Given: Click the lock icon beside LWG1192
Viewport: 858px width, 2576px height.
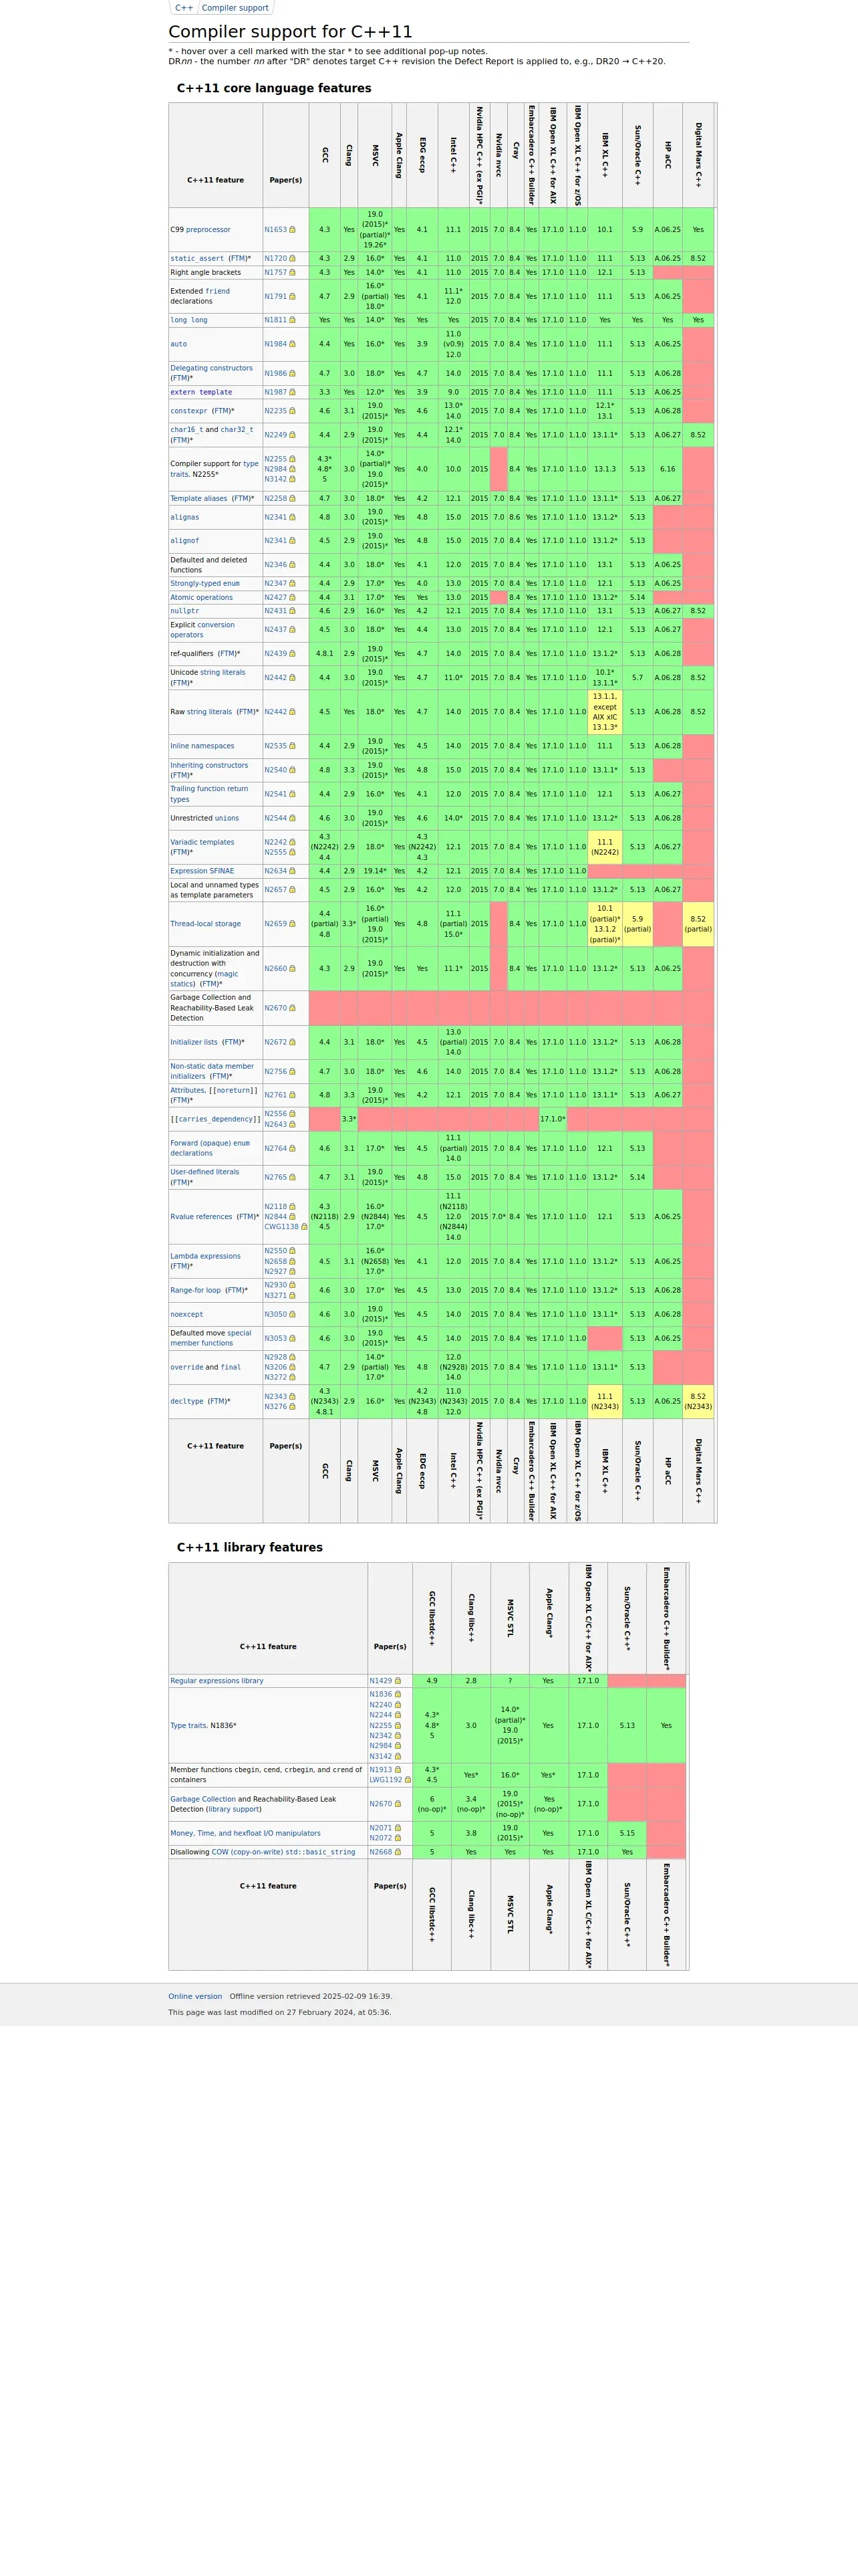Looking at the screenshot, I should point(408,1780).
